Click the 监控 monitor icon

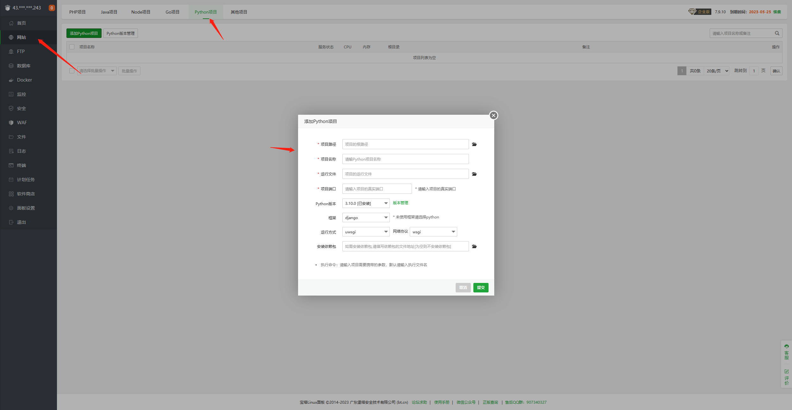[x=11, y=94]
